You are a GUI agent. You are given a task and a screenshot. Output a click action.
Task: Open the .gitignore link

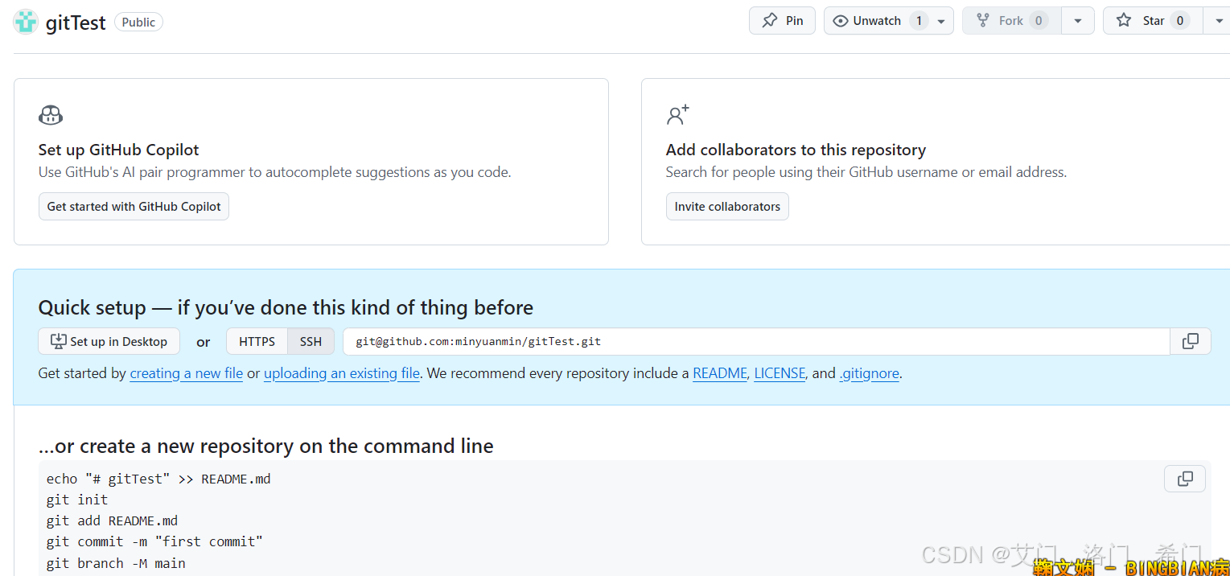pos(869,373)
